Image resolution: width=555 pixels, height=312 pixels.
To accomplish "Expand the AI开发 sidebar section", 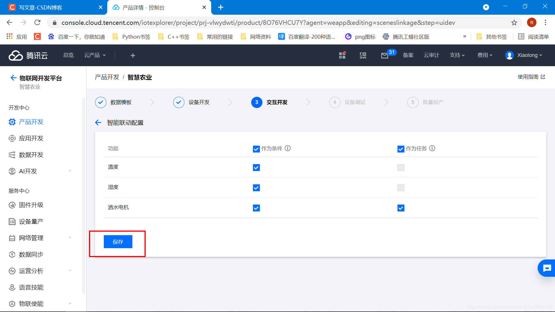I will coord(40,171).
